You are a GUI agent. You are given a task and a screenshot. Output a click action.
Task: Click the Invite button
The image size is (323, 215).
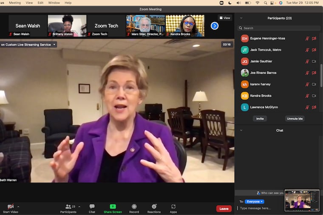click(260, 119)
